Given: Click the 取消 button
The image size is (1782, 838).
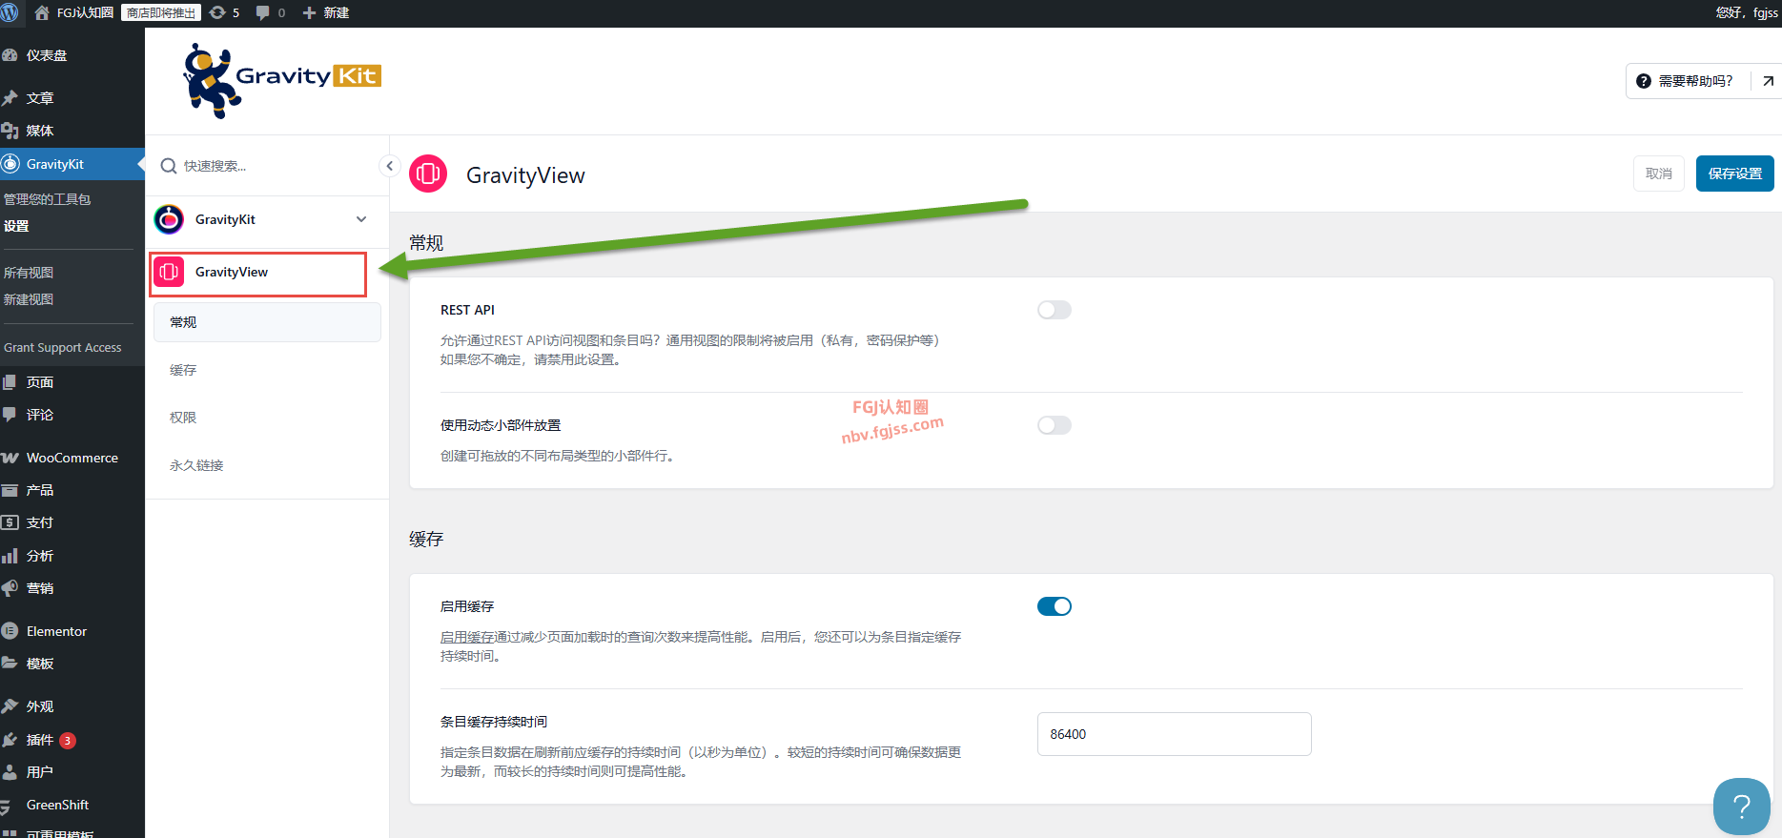Looking at the screenshot, I should [x=1658, y=174].
